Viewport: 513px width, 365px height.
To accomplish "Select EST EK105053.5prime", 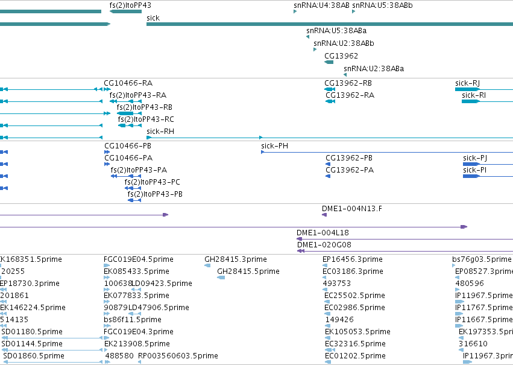I will [357, 332].
